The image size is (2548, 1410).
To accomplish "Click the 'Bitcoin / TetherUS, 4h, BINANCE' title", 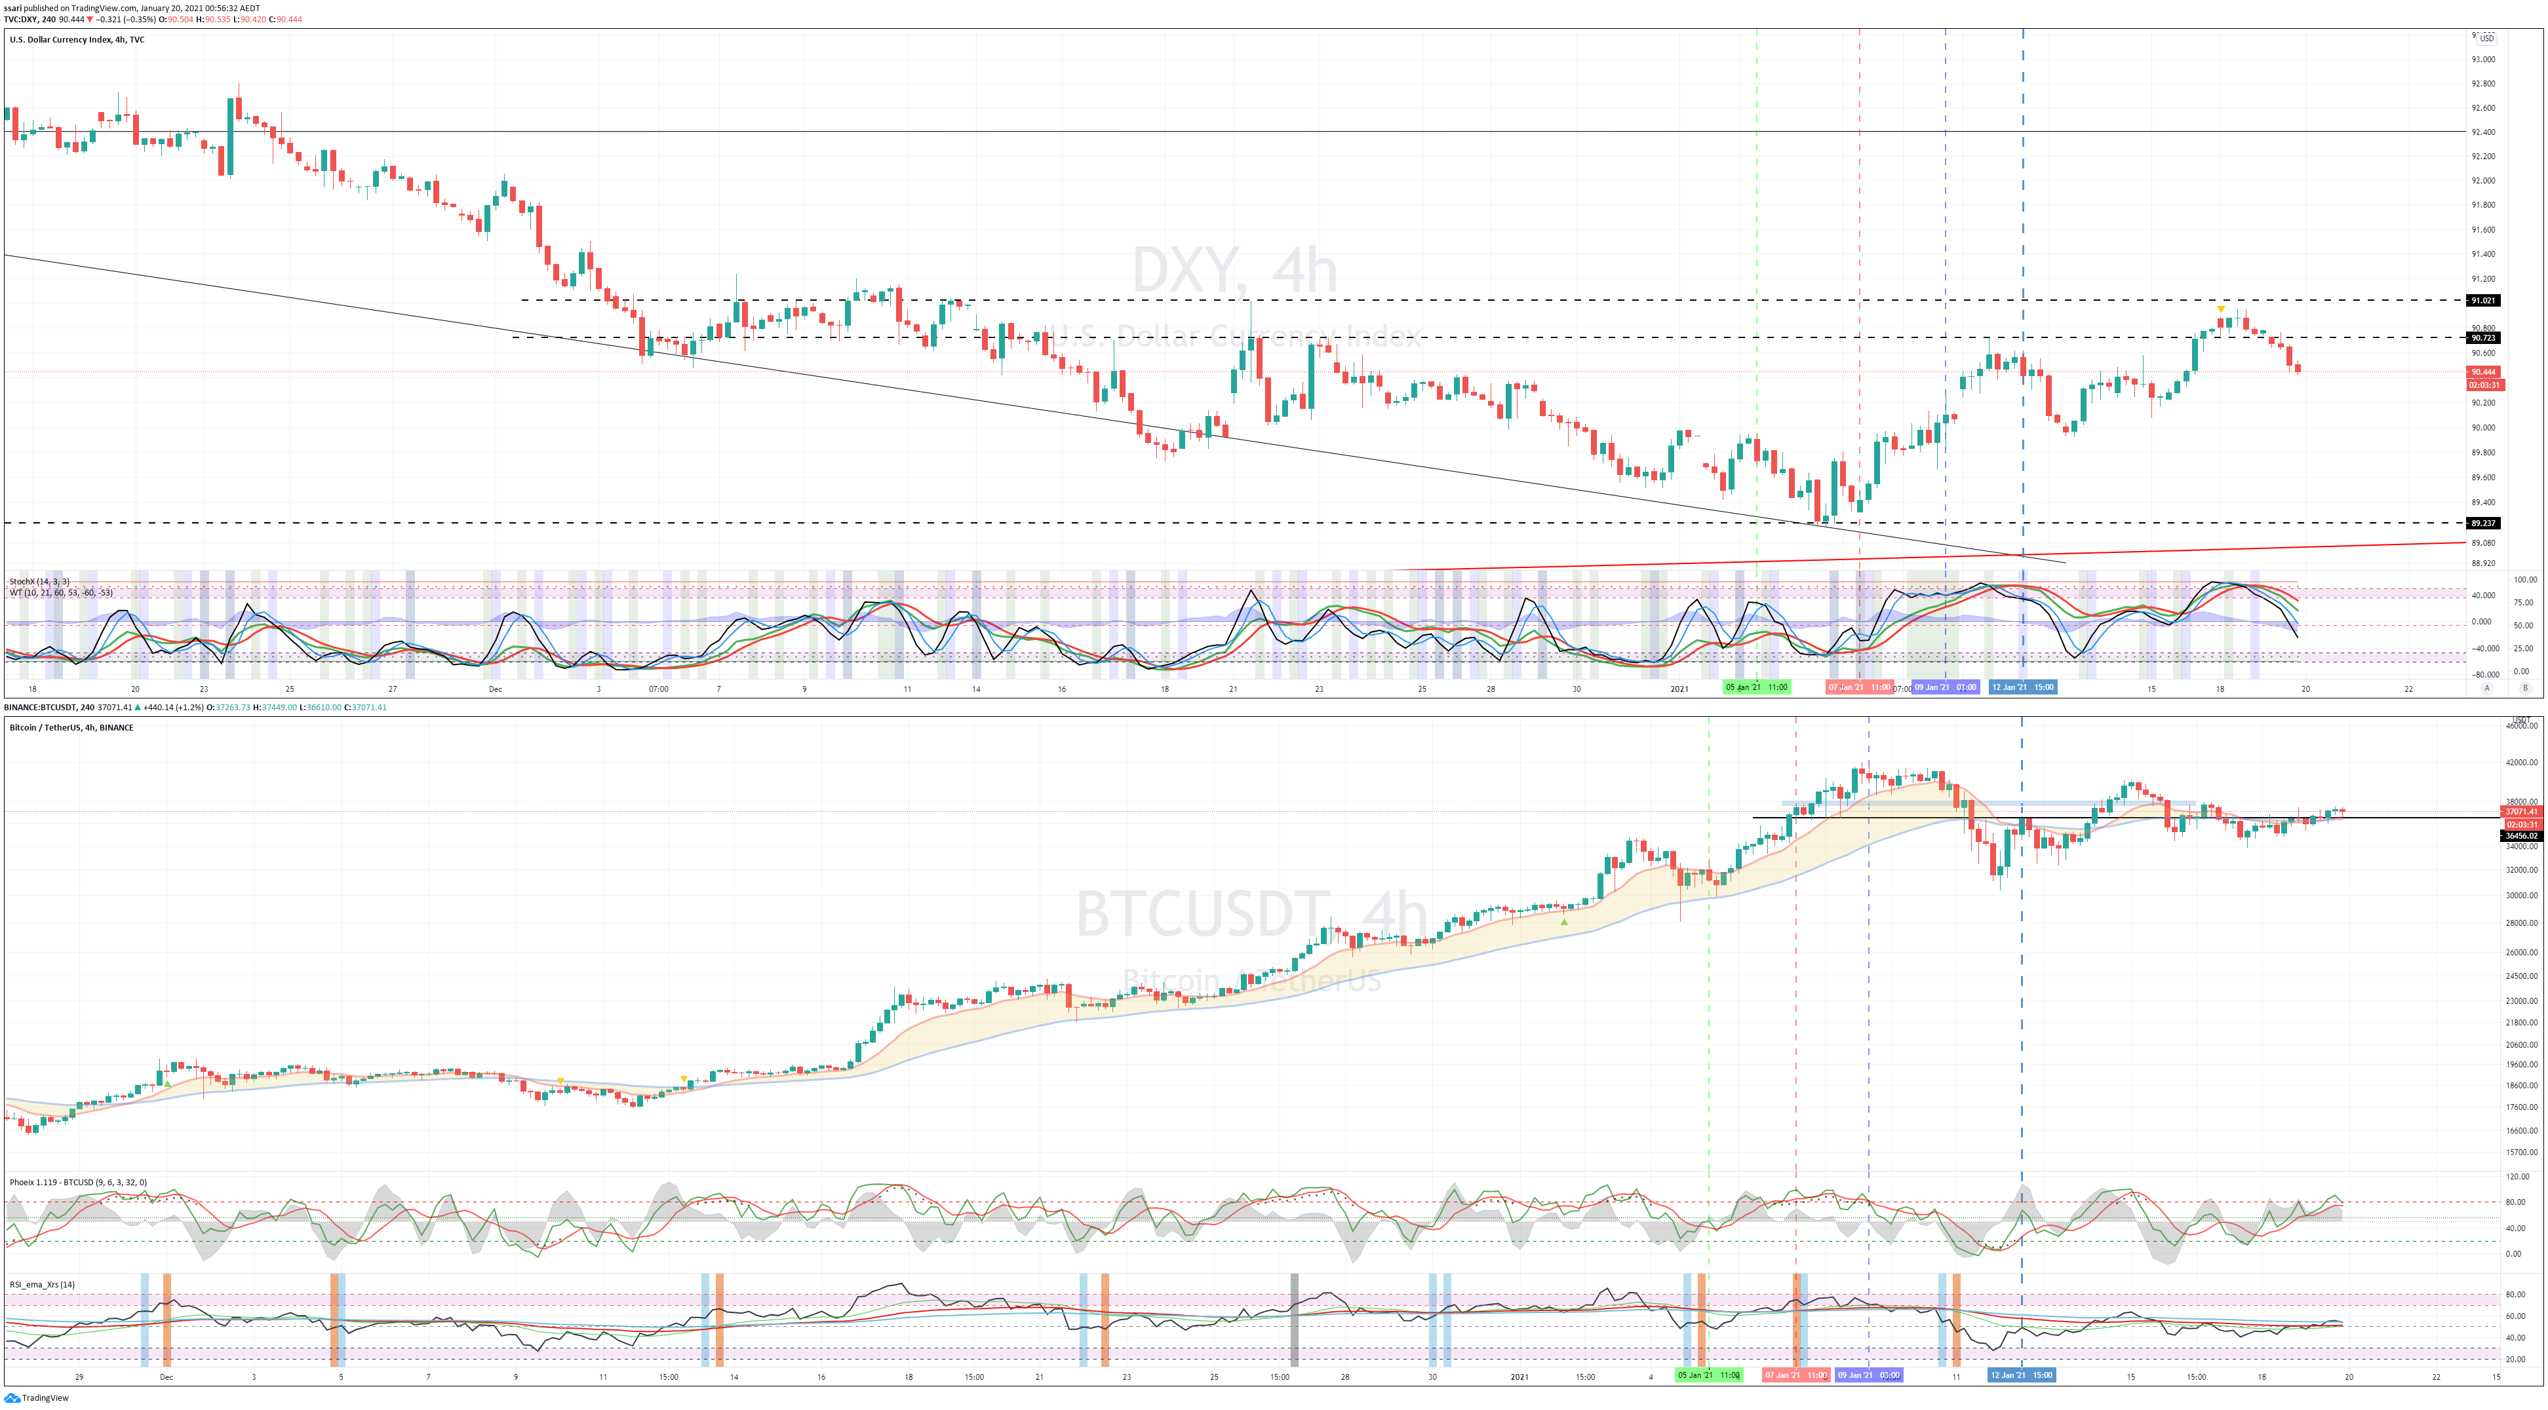I will [x=71, y=728].
